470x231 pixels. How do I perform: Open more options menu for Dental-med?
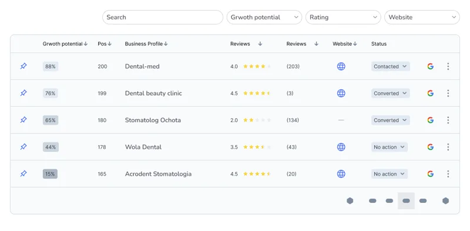pyautogui.click(x=448, y=66)
